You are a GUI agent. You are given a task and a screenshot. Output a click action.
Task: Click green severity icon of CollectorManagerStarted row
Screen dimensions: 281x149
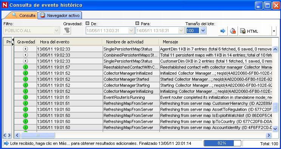coord(25,79)
